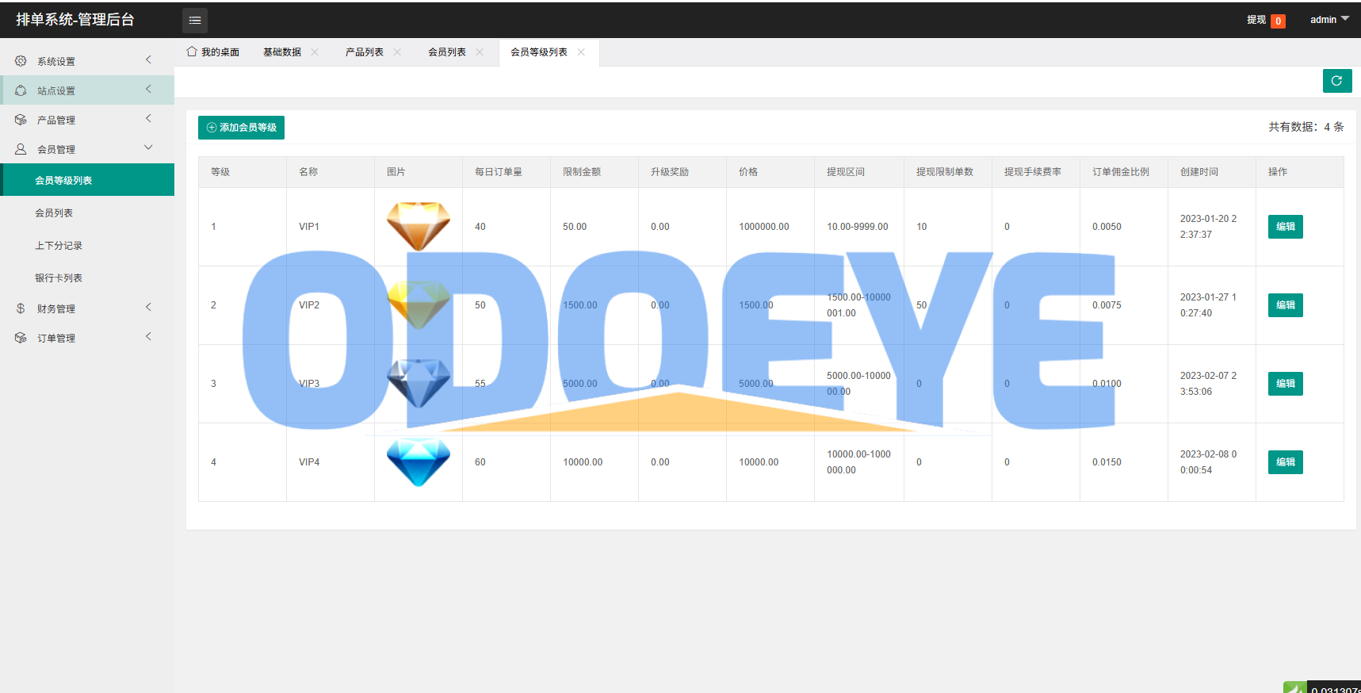Close the 基础数据 tab

click(x=315, y=52)
